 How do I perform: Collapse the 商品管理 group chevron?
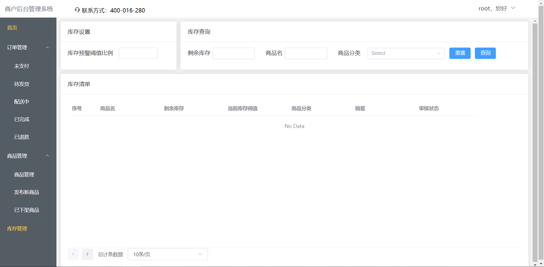pos(47,156)
